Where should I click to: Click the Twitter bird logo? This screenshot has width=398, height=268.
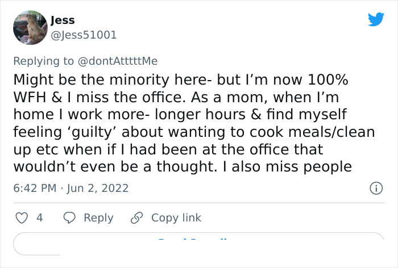(x=376, y=20)
